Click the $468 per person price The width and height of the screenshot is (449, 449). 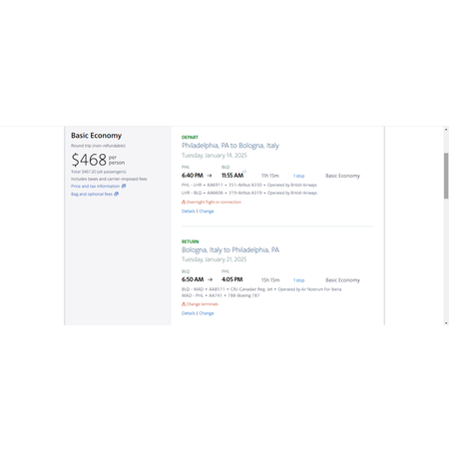[x=98, y=160]
